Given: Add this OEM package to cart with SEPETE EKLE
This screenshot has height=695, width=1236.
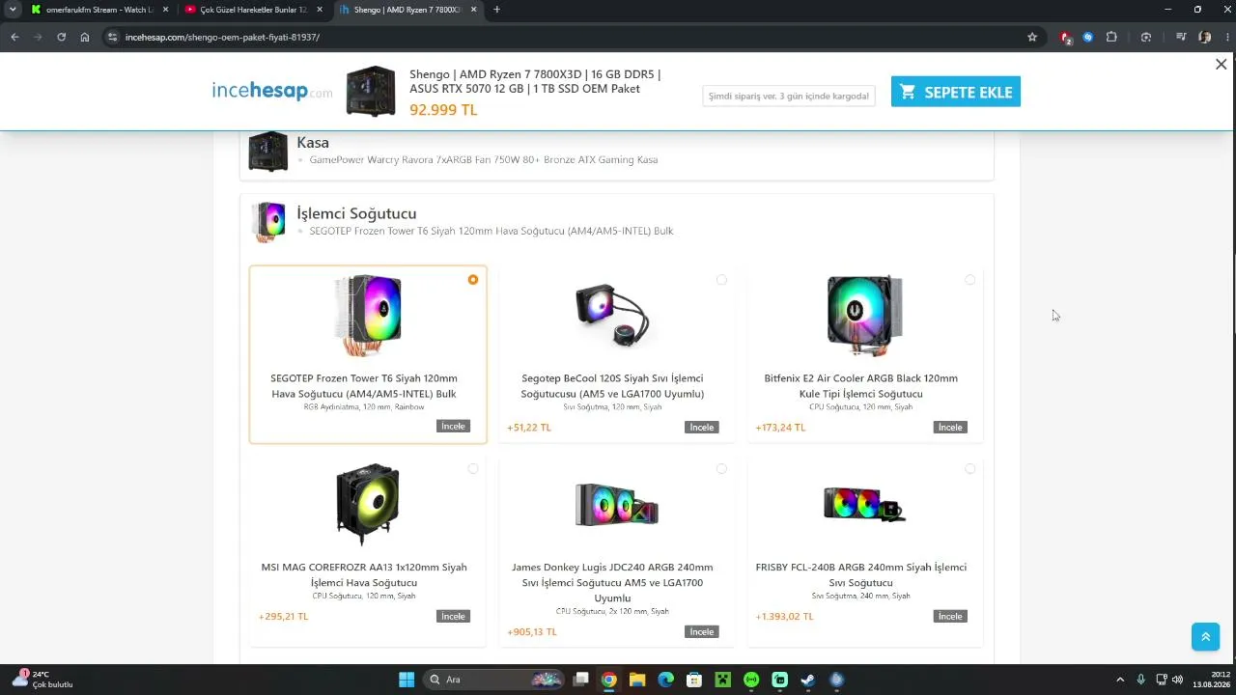Looking at the screenshot, I should [x=955, y=92].
